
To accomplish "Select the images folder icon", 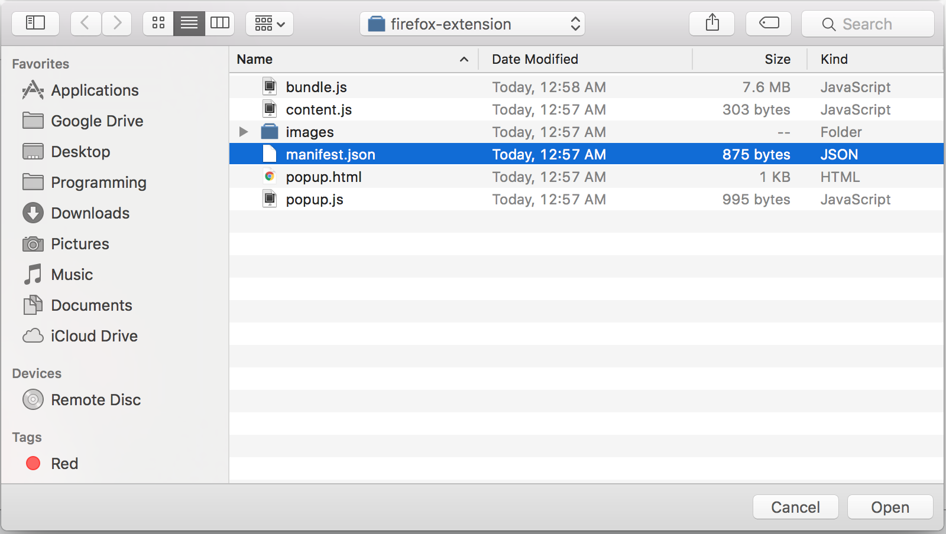I will 270,132.
